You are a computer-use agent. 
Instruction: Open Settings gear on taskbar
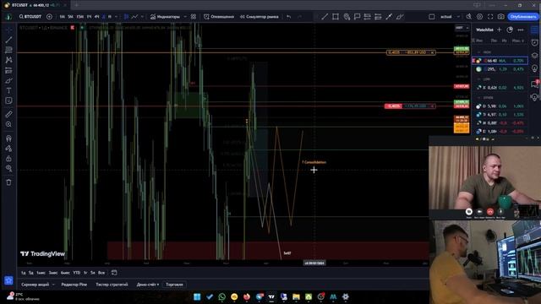346,296
